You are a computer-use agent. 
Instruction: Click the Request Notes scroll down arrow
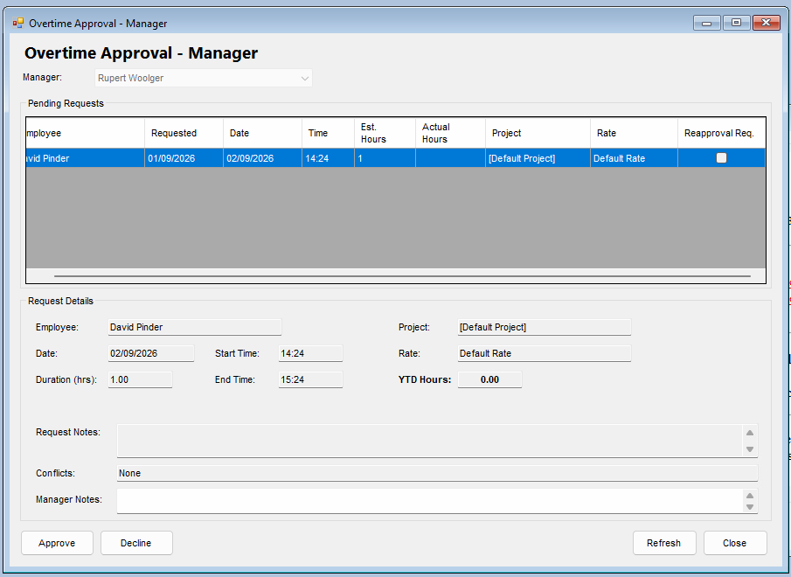(750, 448)
